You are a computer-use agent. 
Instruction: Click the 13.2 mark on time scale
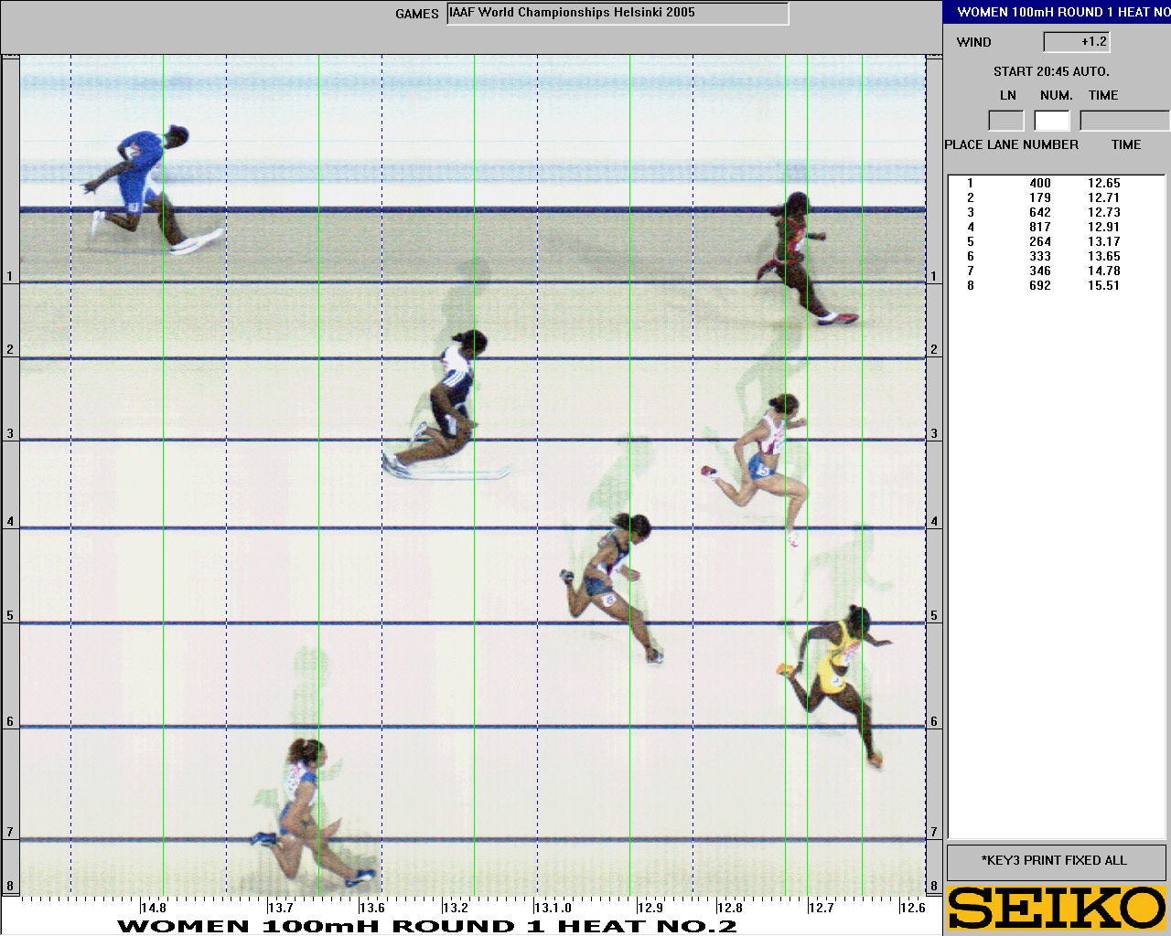pyautogui.click(x=456, y=908)
